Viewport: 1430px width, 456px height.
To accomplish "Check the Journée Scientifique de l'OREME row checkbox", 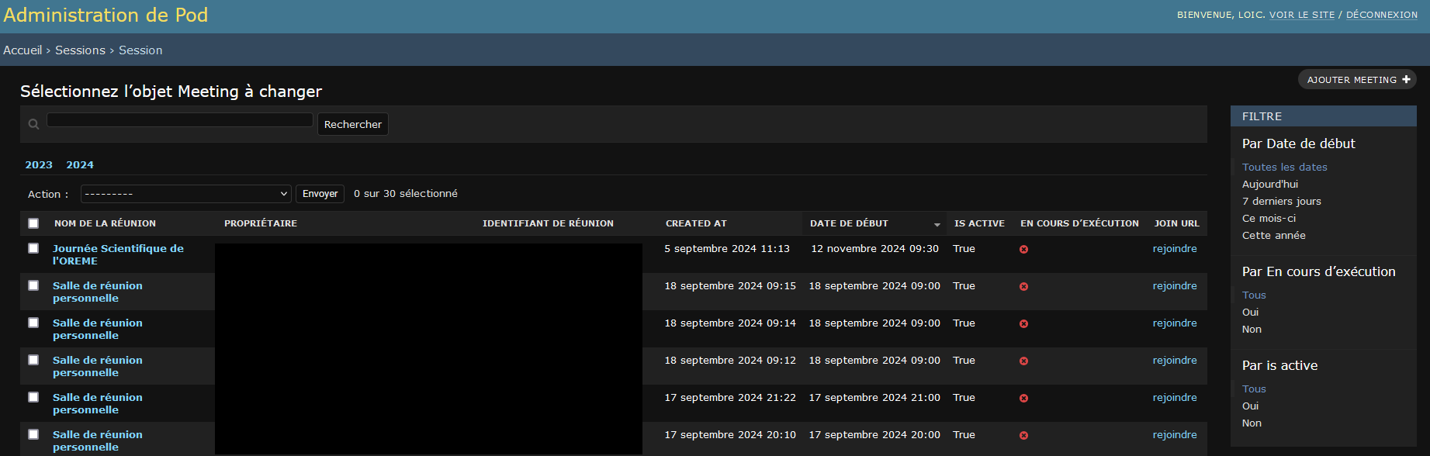I will tap(33, 248).
